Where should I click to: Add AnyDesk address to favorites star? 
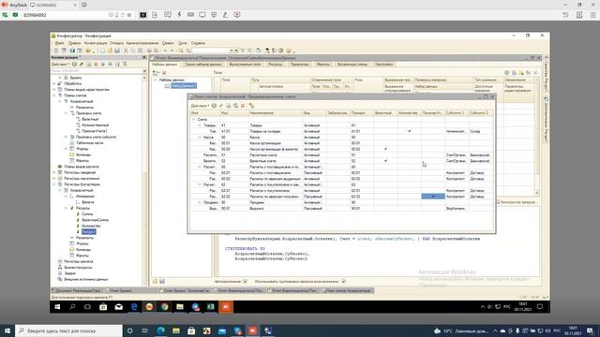click(129, 15)
